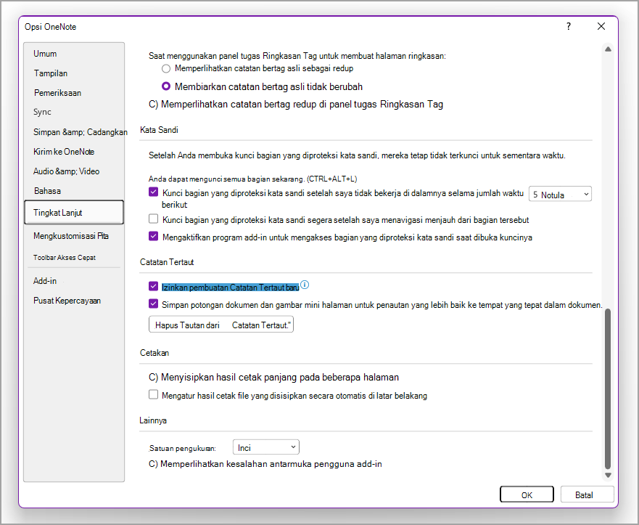639x525 pixels.
Task: Enable 'Kunci bagian... segera setelah saya menavigasi' checkbox
Action: (153, 219)
